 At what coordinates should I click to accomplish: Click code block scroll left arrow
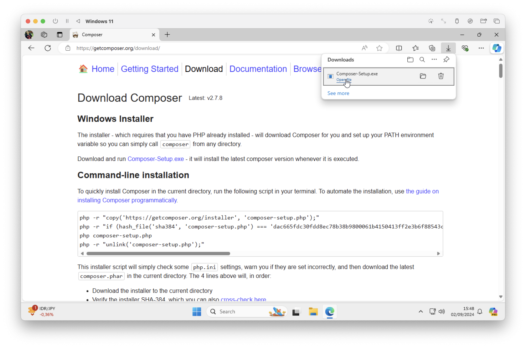[82, 254]
